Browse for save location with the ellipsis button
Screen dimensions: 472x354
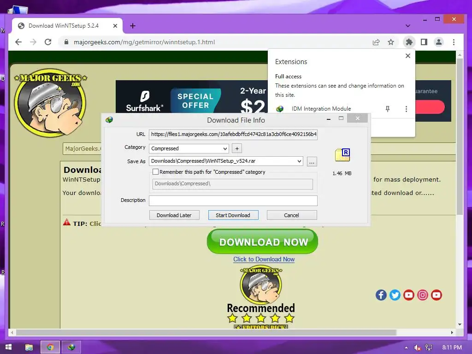pos(312,162)
